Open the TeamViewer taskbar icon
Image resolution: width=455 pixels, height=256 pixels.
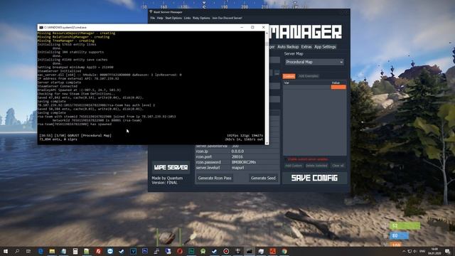tap(110, 251)
